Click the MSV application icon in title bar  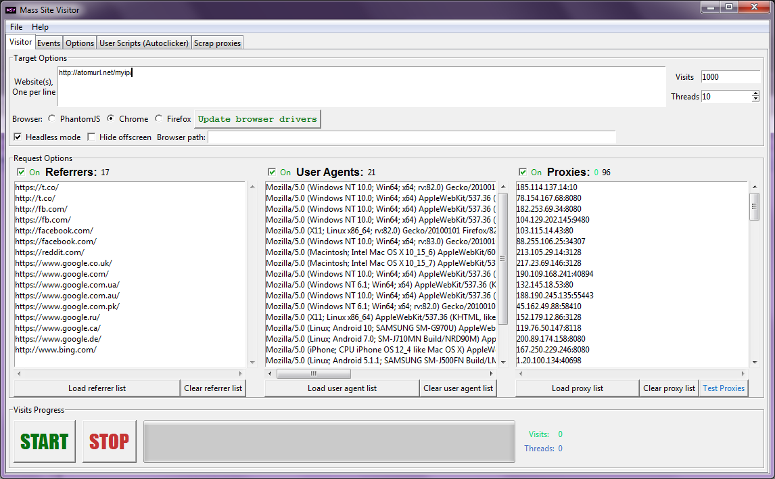[10, 9]
